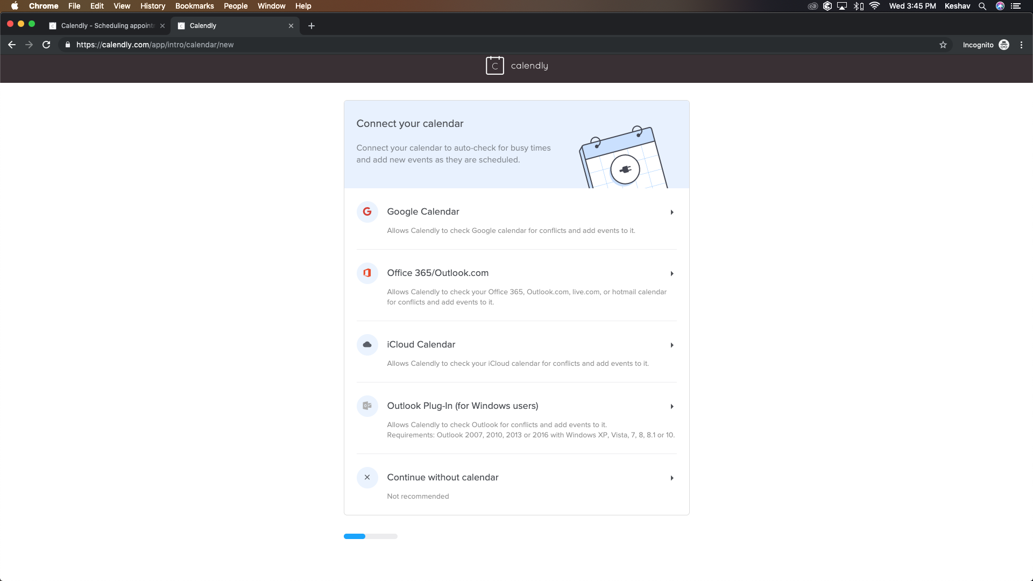Open the Apple menu

click(15, 6)
